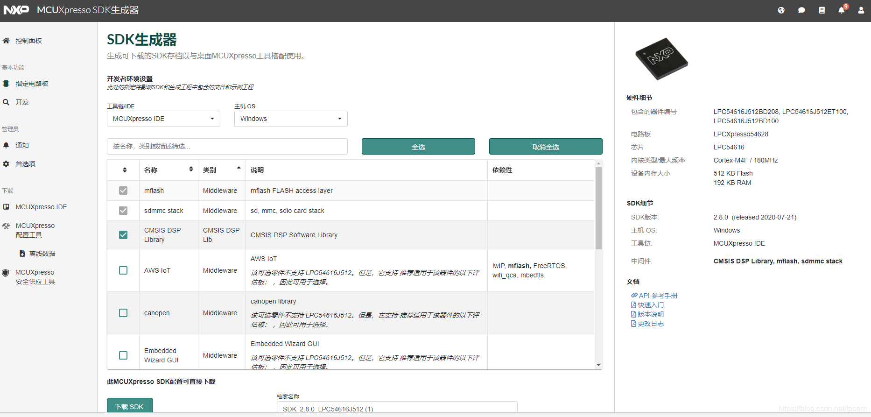Viewport: 871px width, 417px height.
Task: Toggle the sdmmc stack checkbox
Action: [x=123, y=211]
